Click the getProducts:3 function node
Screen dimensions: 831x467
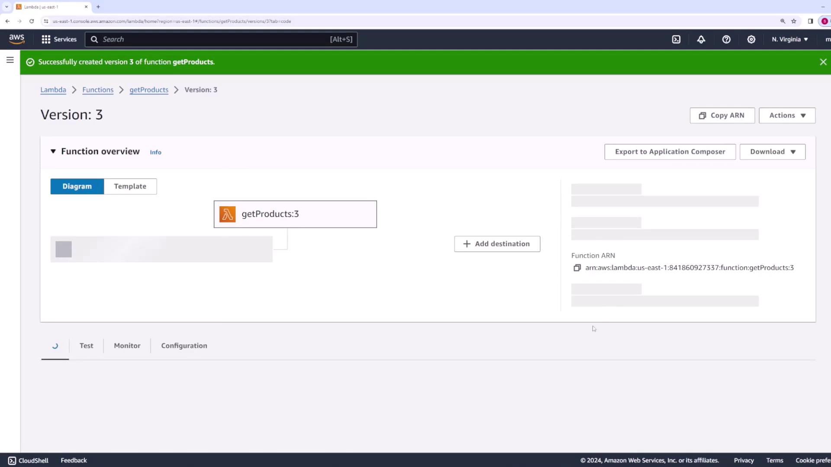295,214
